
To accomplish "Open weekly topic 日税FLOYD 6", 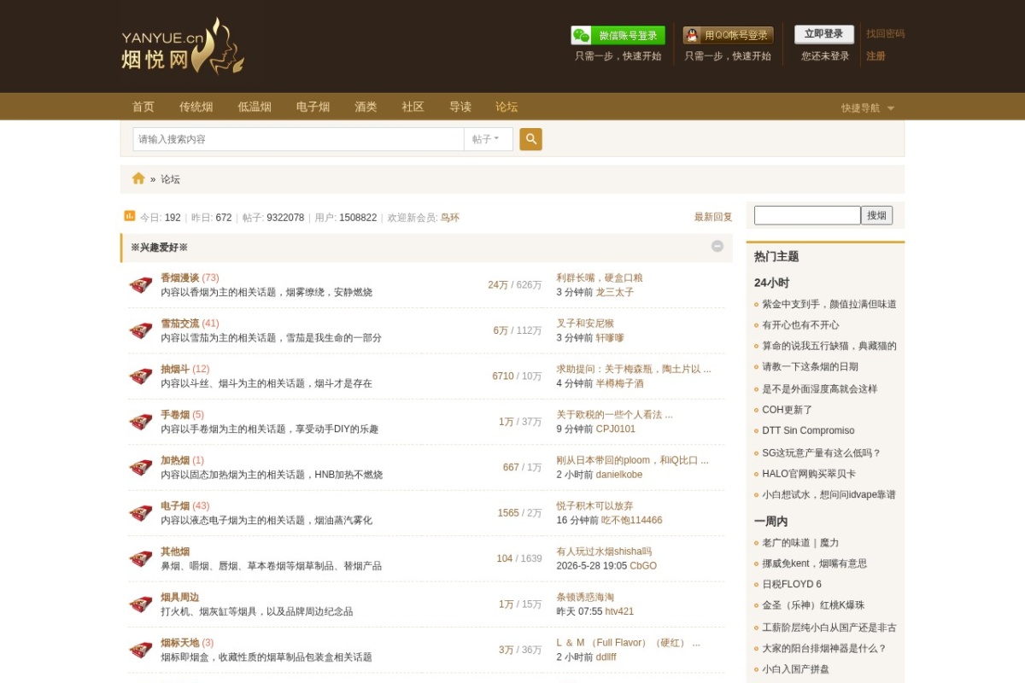I will [x=792, y=585].
